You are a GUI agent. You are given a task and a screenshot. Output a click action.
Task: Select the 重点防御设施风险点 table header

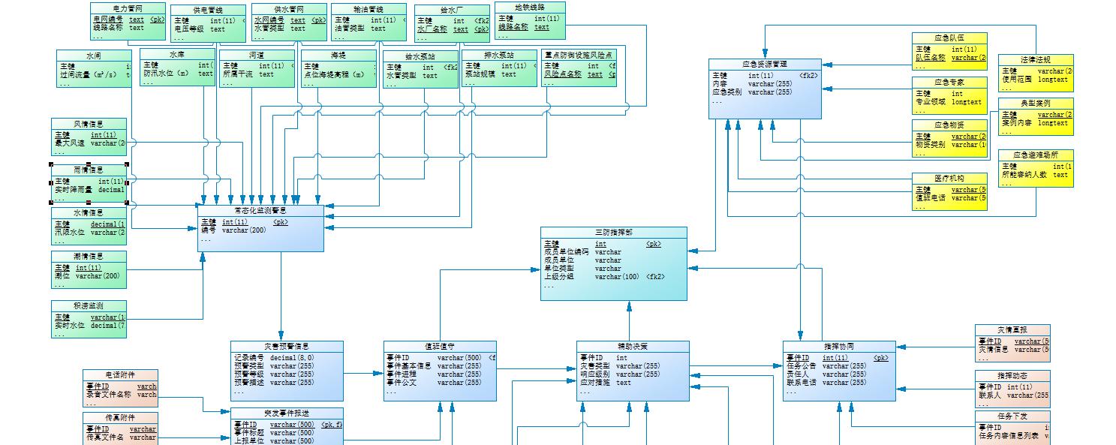[x=579, y=56]
